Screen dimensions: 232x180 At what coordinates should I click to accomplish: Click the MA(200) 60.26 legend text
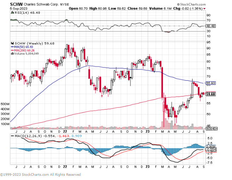click(24, 50)
